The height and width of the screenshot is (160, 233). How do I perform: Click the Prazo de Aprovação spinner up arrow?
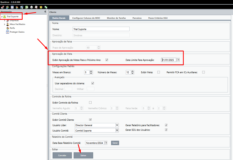(99, 47)
